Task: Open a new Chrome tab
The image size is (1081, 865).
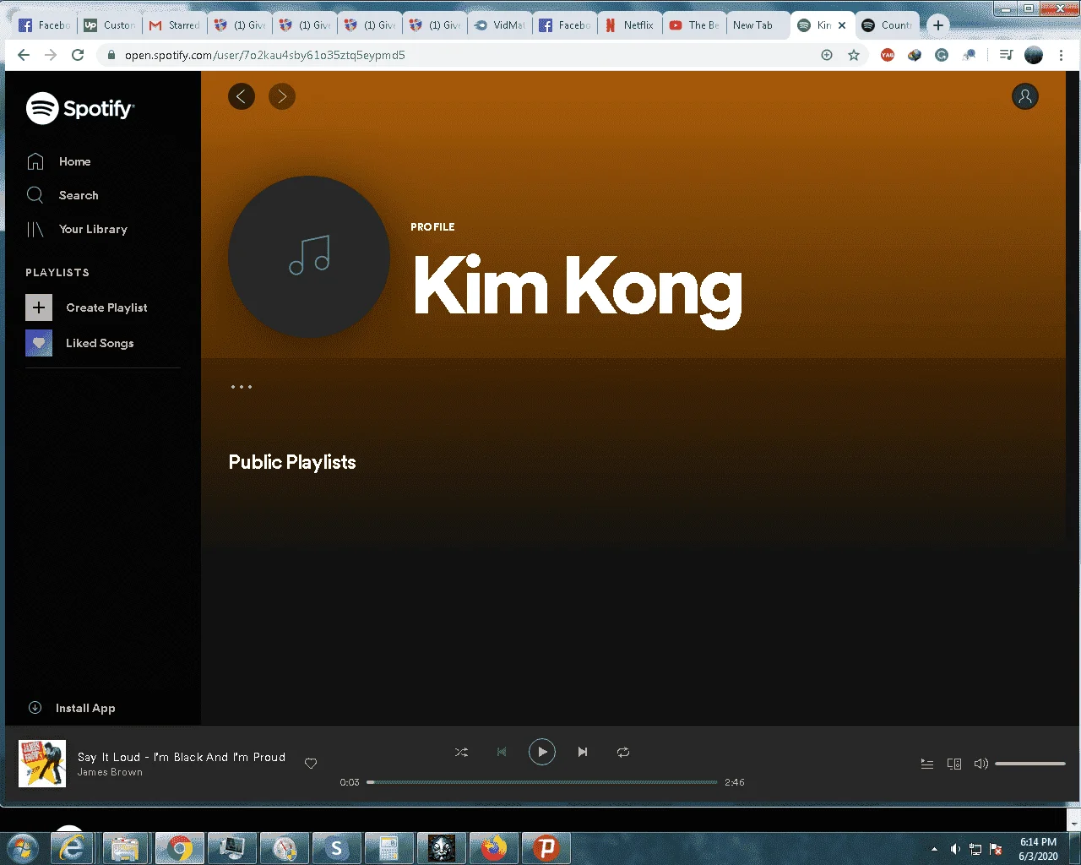Action: tap(938, 25)
